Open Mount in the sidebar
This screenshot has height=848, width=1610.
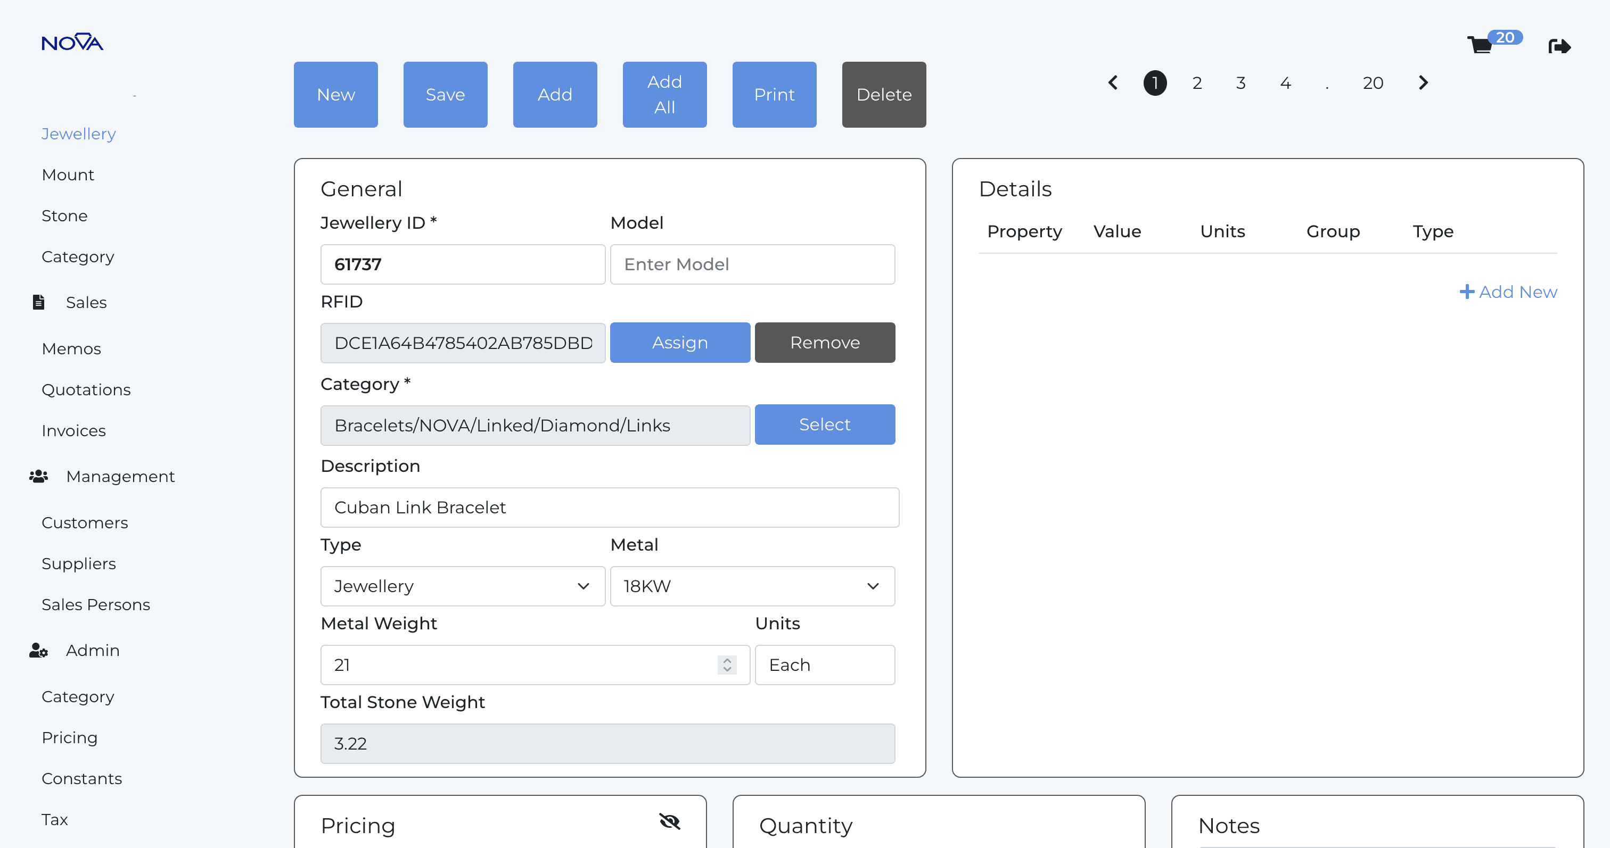(x=68, y=175)
